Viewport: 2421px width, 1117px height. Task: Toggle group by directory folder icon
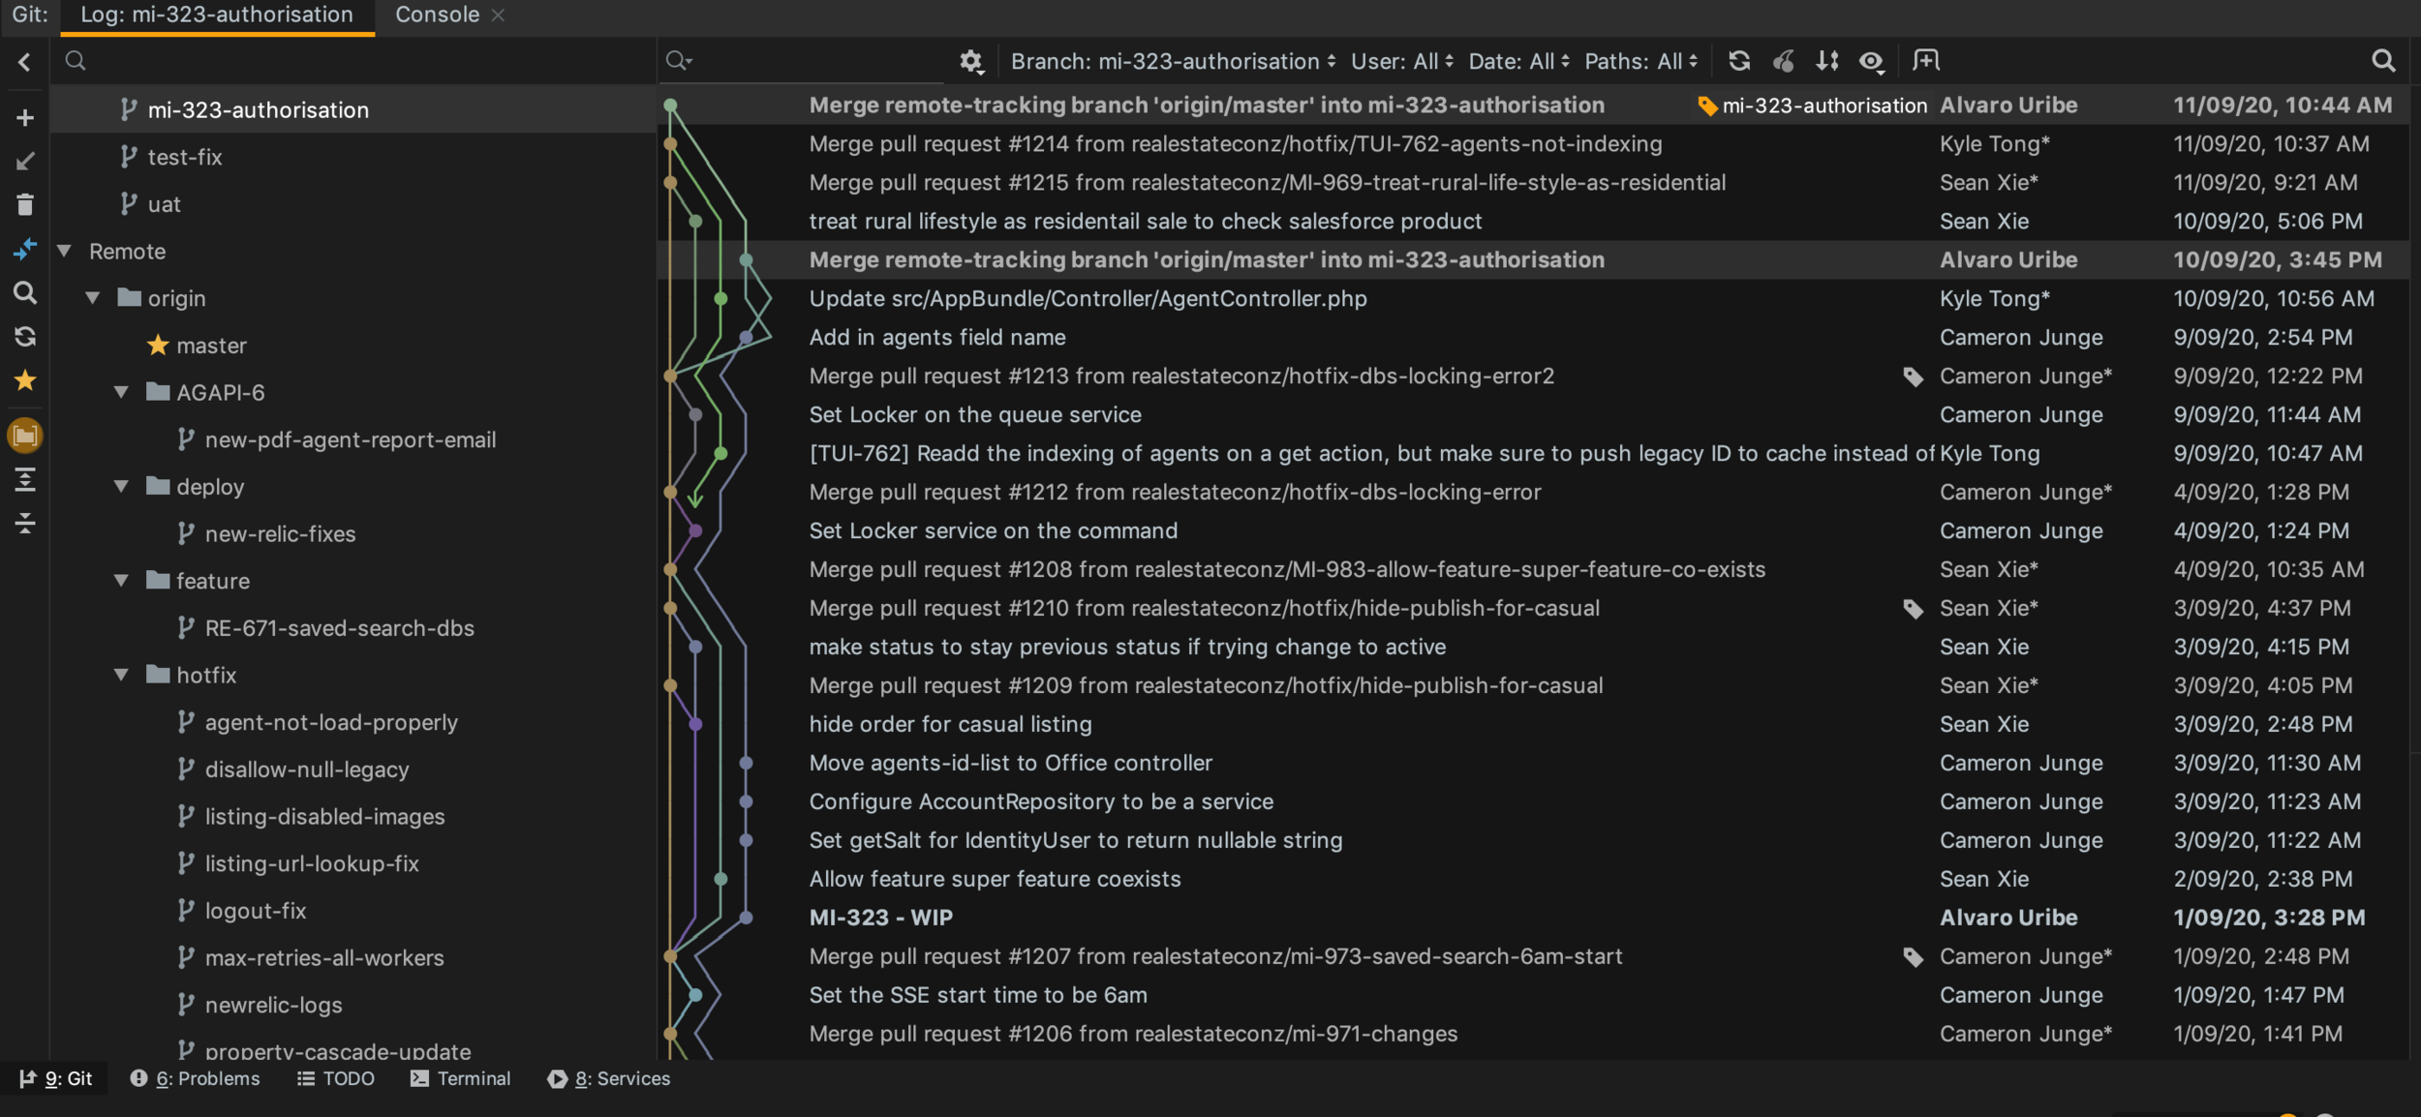point(25,436)
